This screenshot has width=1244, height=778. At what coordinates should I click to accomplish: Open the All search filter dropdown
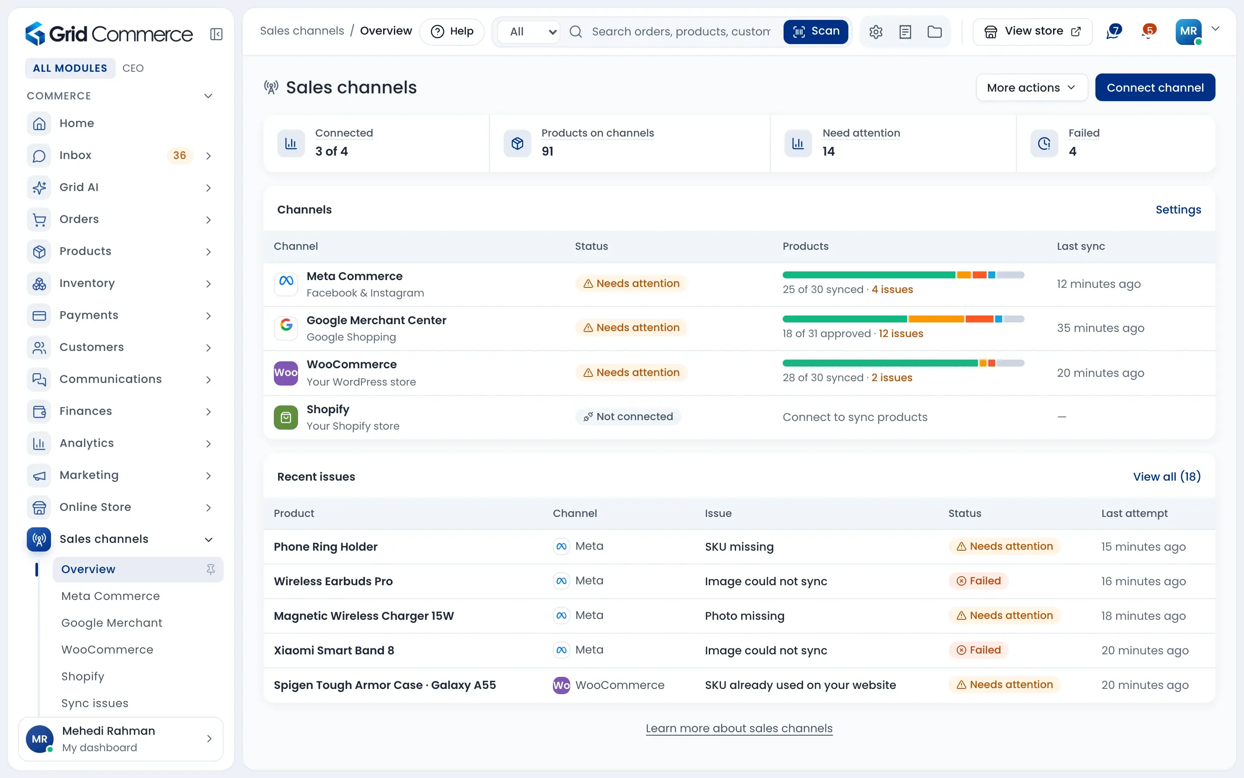530,32
